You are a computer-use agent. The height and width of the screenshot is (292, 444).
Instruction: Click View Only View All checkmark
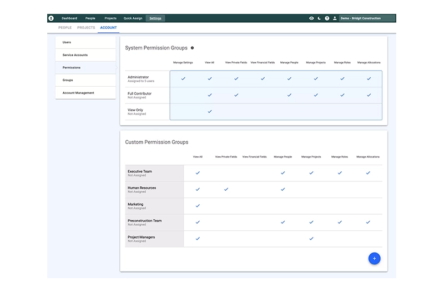[x=210, y=112]
